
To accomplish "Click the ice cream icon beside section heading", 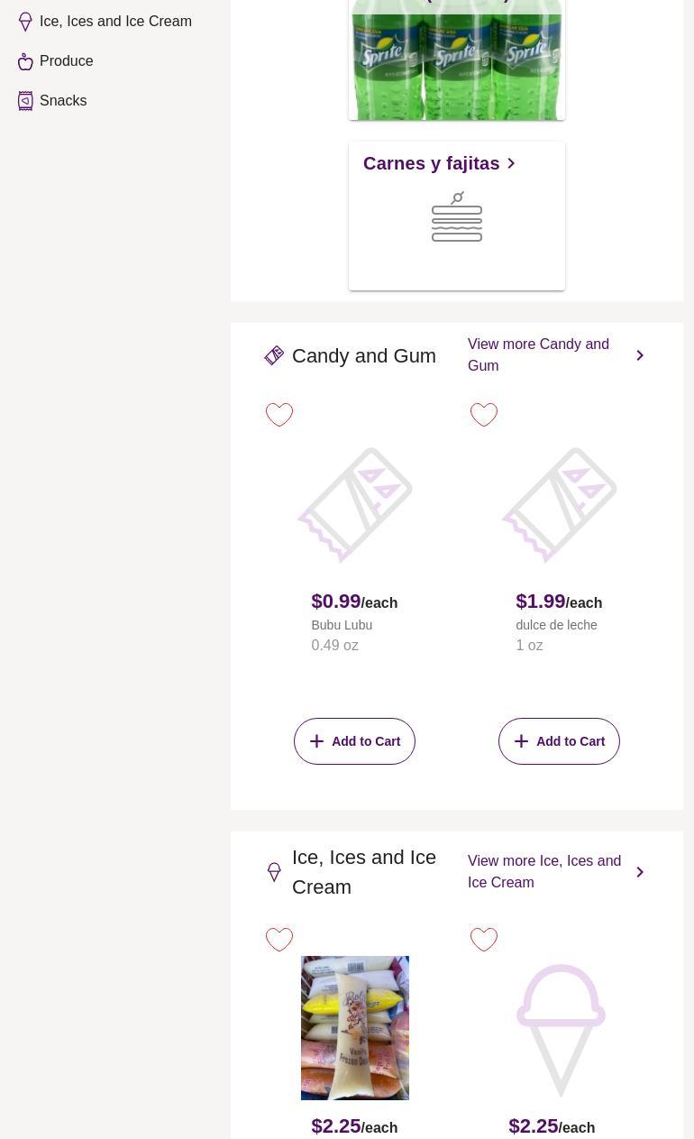I will (274, 872).
